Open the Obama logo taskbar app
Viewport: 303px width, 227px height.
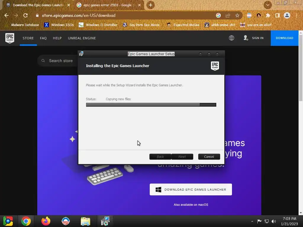[65, 221]
